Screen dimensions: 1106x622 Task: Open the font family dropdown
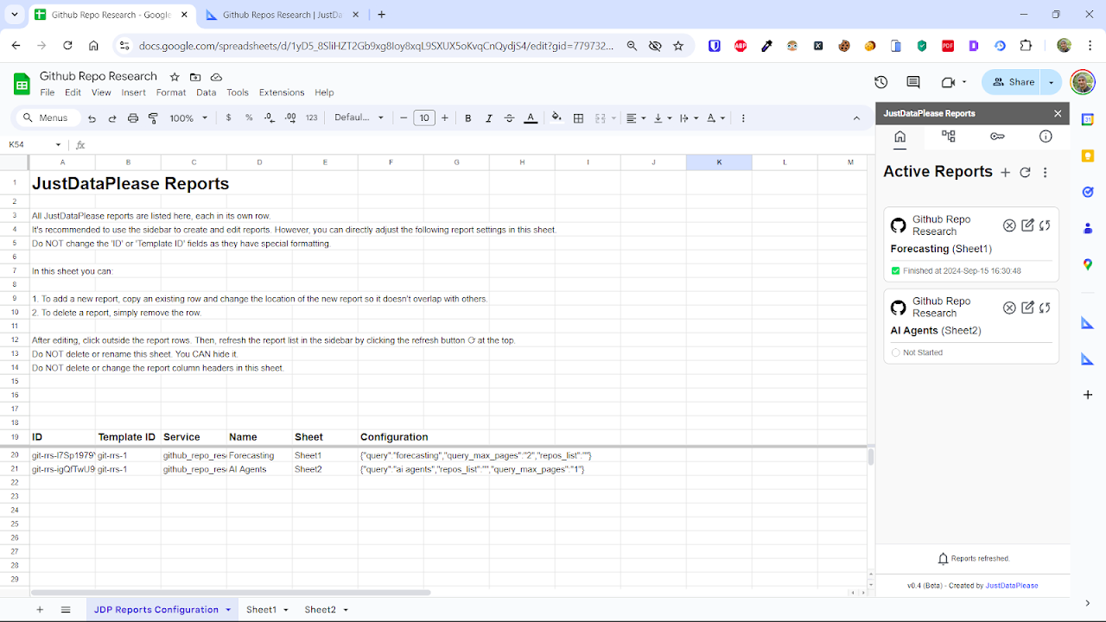click(359, 118)
